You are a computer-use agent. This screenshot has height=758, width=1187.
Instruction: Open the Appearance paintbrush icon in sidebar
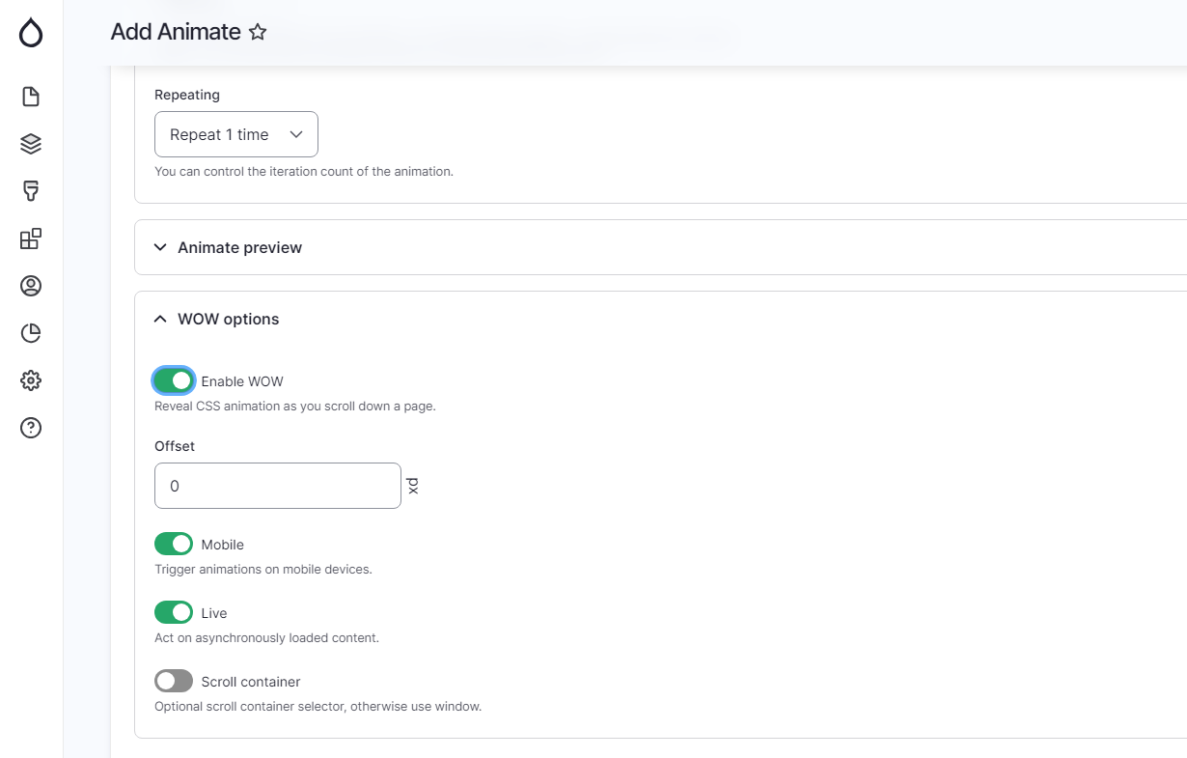(x=31, y=191)
